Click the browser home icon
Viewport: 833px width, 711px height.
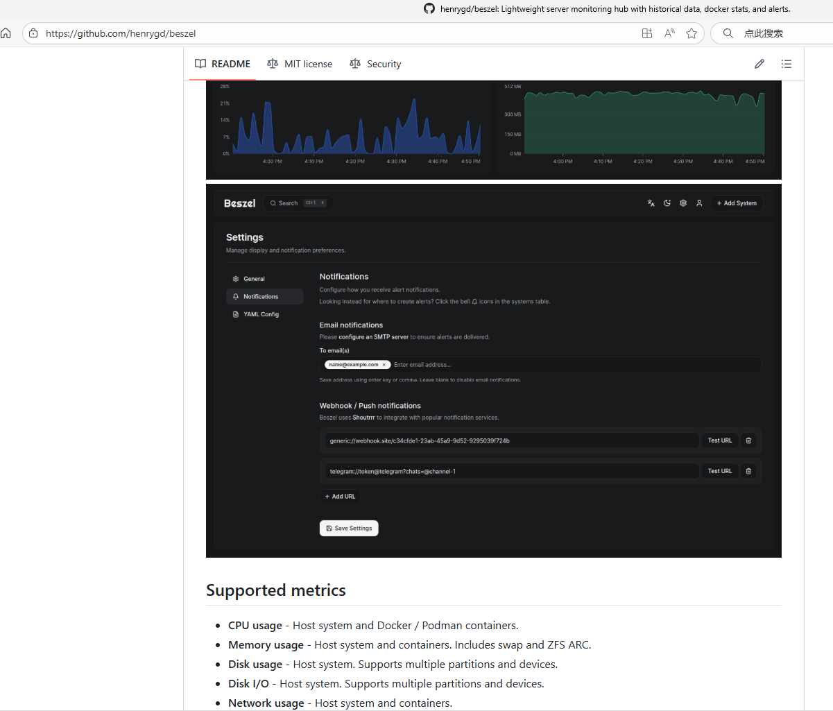point(6,33)
